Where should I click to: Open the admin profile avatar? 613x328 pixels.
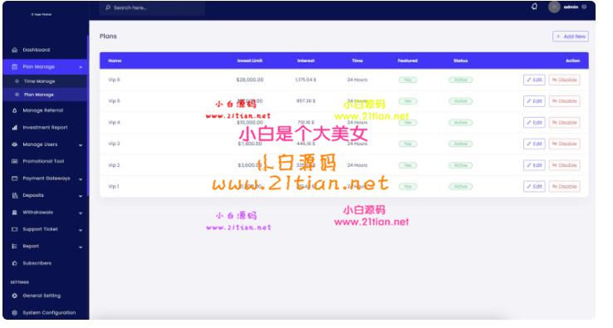(x=554, y=7)
